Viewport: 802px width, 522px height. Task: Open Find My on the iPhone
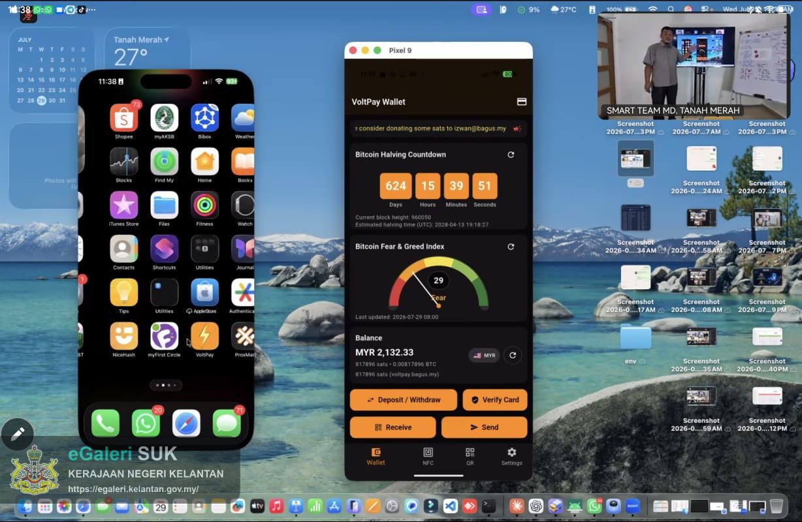coord(164,162)
